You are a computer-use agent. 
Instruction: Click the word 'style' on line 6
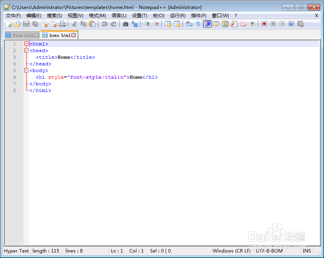pos(56,77)
